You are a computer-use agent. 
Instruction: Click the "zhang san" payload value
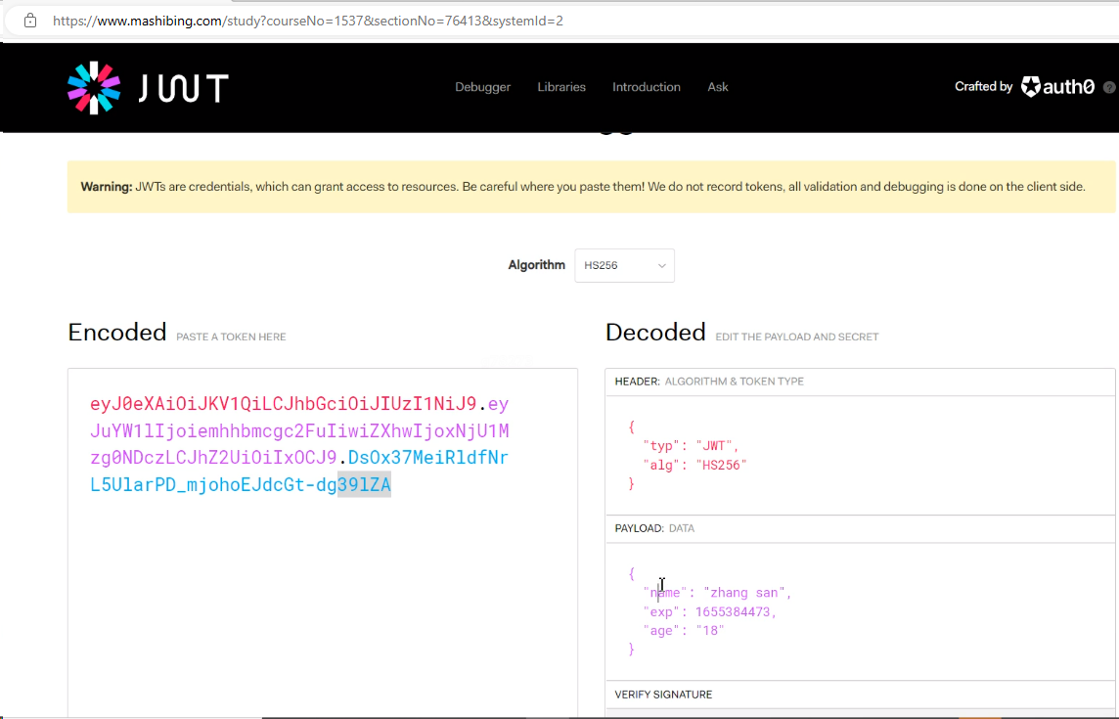point(746,593)
